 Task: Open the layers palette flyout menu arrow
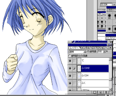tap(110, 48)
